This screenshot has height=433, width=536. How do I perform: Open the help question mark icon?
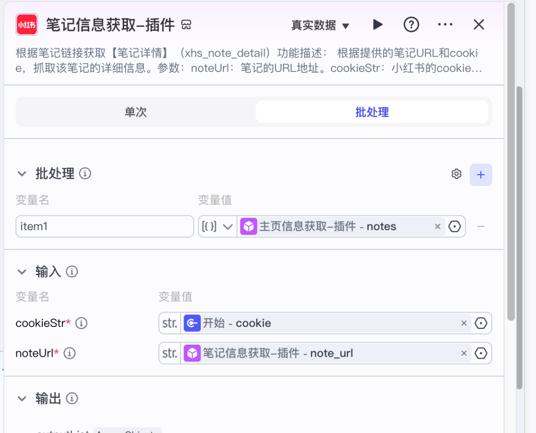point(411,25)
